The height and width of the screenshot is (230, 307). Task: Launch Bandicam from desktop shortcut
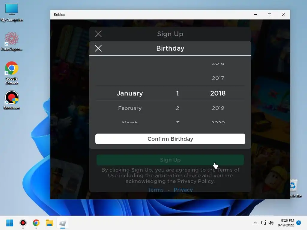[x=12, y=100]
